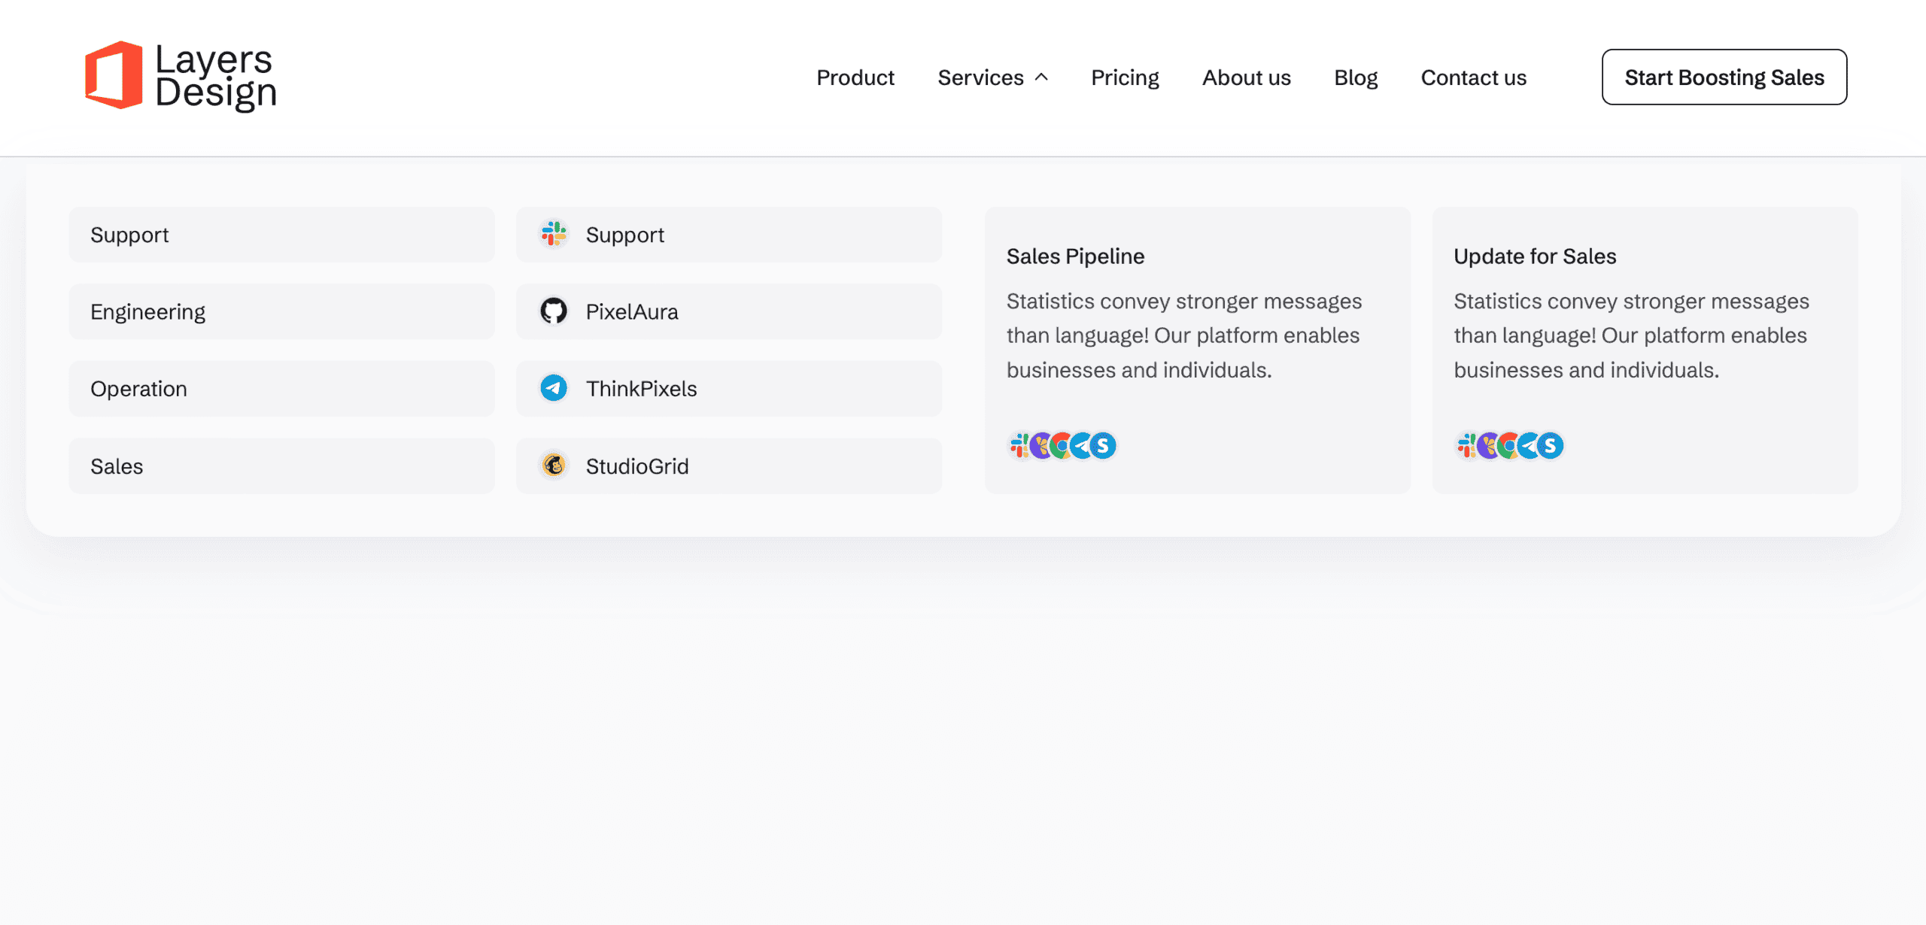The image size is (1926, 925).
Task: Go to the Pricing page
Action: (x=1125, y=77)
